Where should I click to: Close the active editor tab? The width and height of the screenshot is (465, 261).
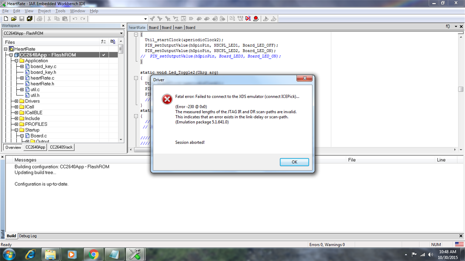click(x=461, y=26)
